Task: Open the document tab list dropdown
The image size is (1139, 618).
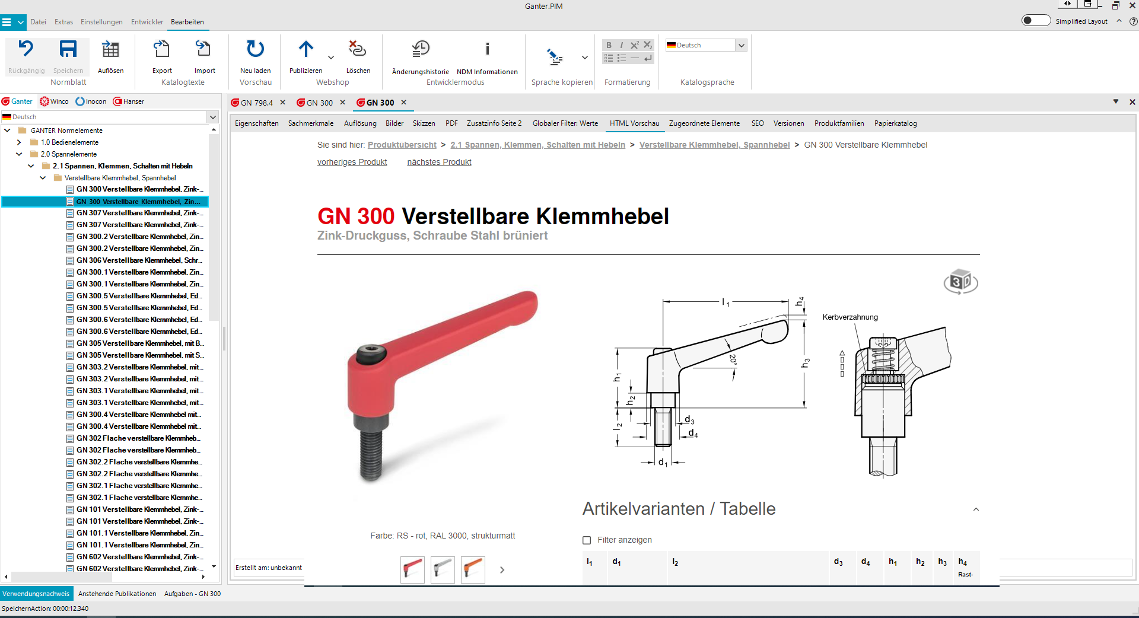Action: (x=1115, y=101)
